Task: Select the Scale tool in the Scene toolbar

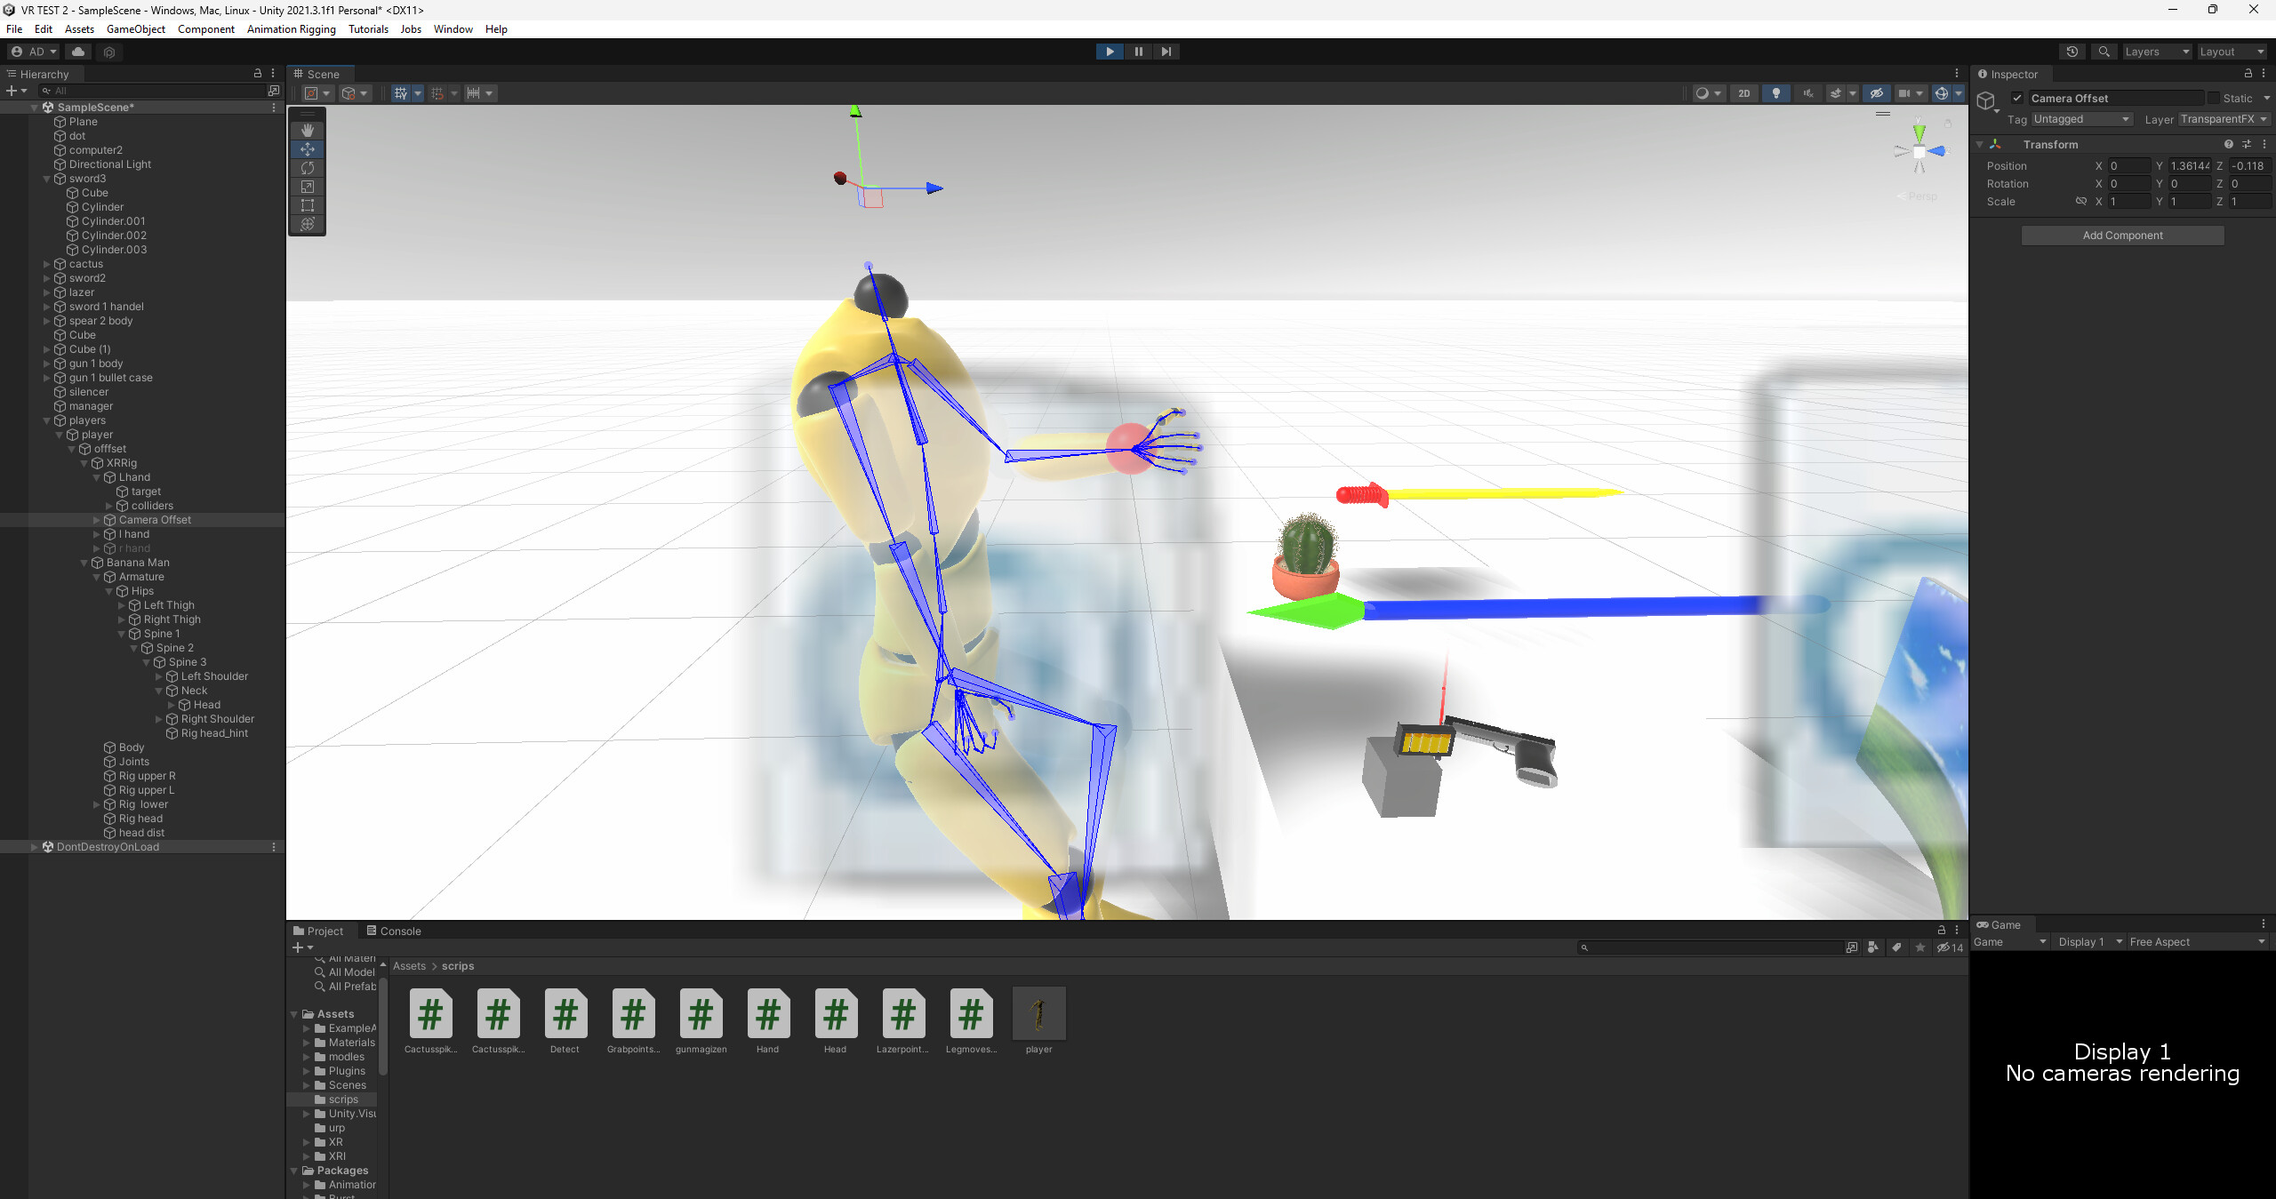Action: click(308, 187)
